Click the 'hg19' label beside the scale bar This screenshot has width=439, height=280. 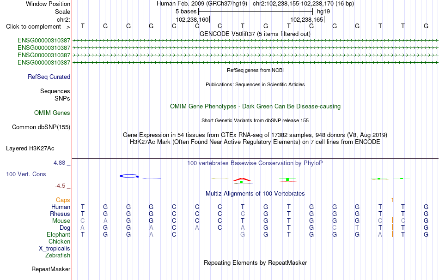click(x=323, y=12)
